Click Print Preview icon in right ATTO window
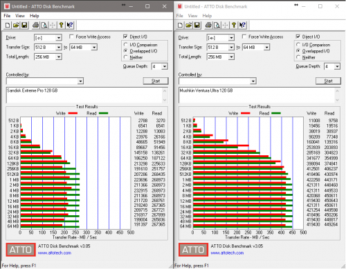346x269 pixels. pyautogui.click(x=217, y=25)
